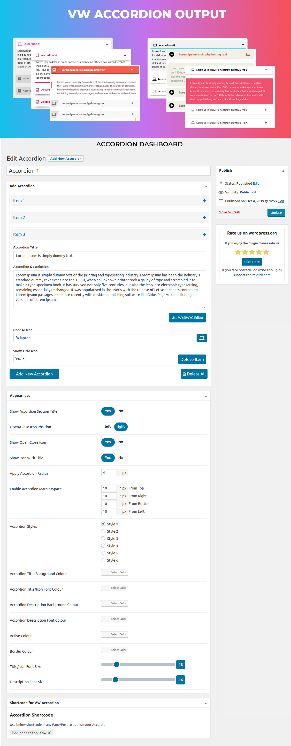Image resolution: width=291 pixels, height=746 pixels.
Task: Open the Item 2 accordion row
Action: [x=110, y=217]
